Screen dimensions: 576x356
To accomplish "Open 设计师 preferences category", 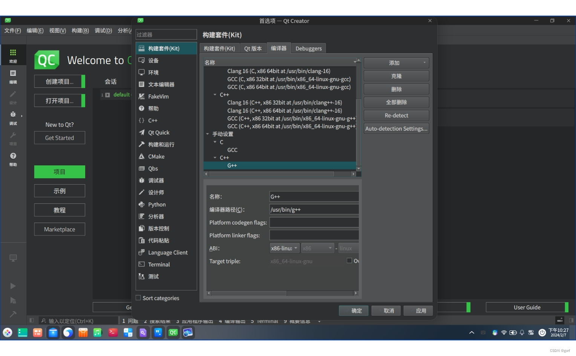I will coord(166,193).
